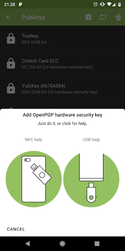This screenshot has height=251, width=125.
Task: Tap the alarm icon in status bar
Action: [95, 4]
